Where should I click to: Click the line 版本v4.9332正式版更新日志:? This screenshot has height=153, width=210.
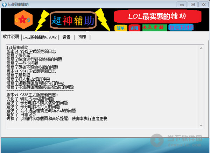coord(32,95)
